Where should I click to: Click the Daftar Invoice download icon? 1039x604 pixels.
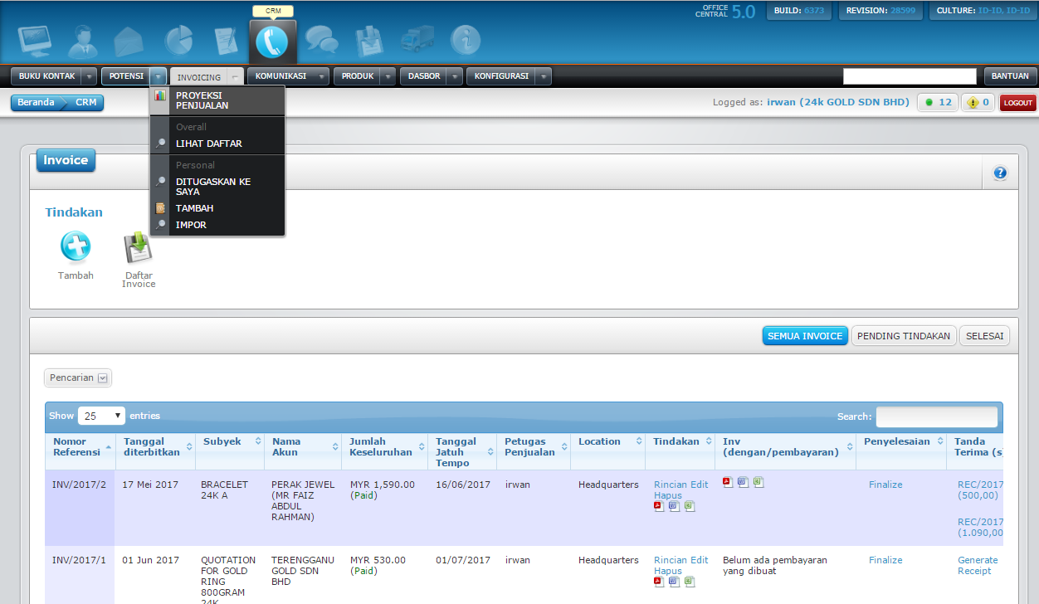pyautogui.click(x=139, y=247)
